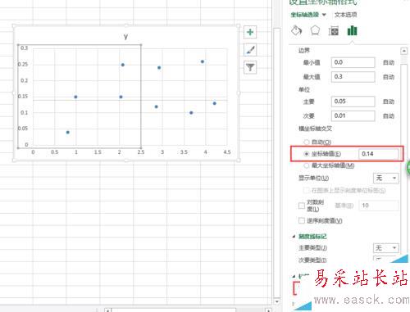
Task: Select the Effects pentagon icon
Action: click(x=315, y=30)
